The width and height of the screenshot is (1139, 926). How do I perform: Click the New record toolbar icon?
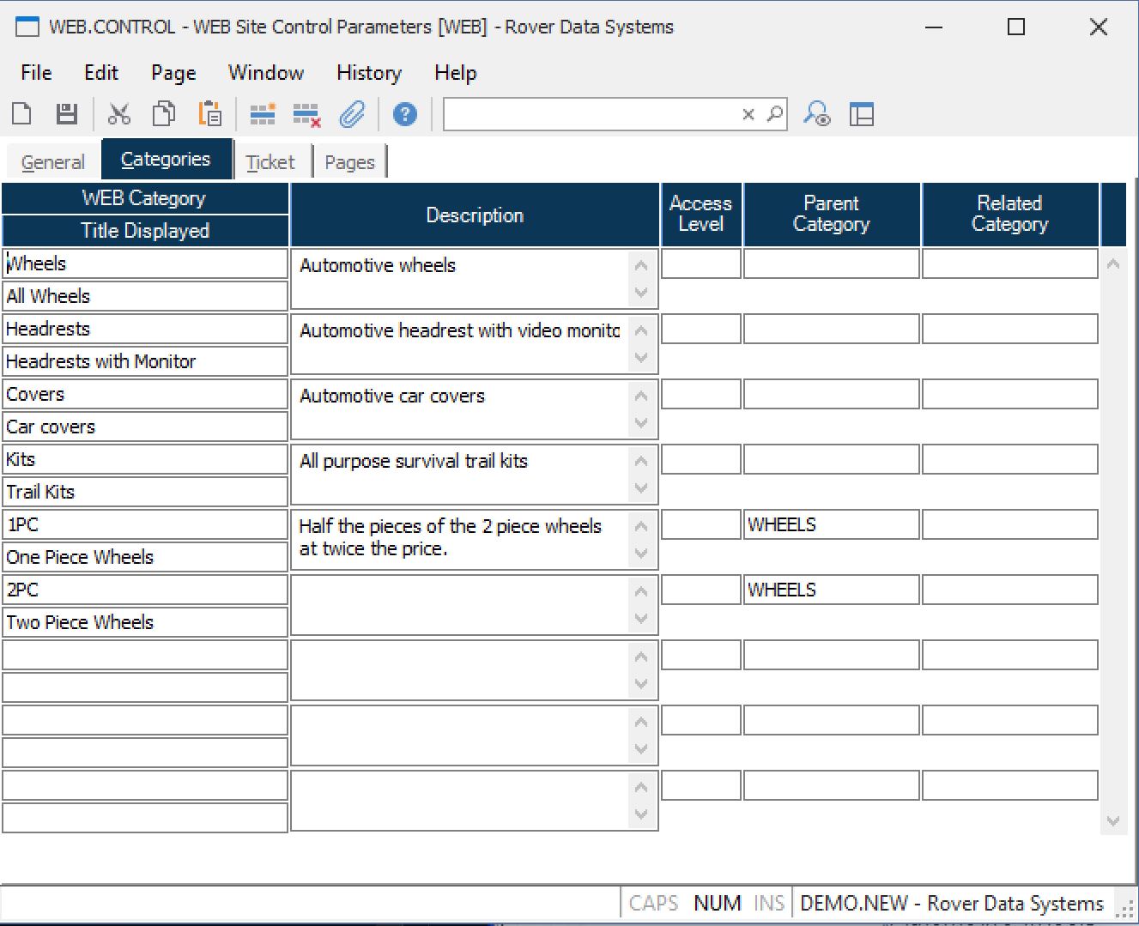pos(22,114)
